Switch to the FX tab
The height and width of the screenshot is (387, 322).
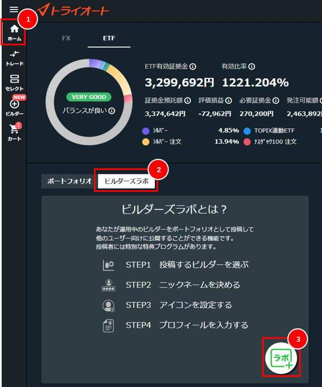[66, 38]
